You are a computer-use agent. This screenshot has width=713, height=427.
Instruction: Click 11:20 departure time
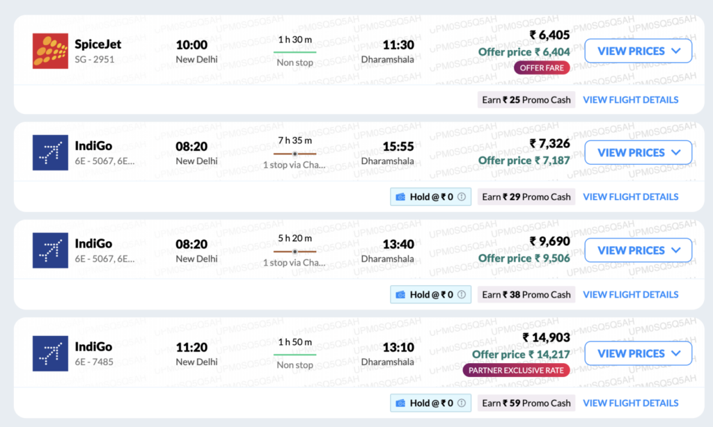191,348
